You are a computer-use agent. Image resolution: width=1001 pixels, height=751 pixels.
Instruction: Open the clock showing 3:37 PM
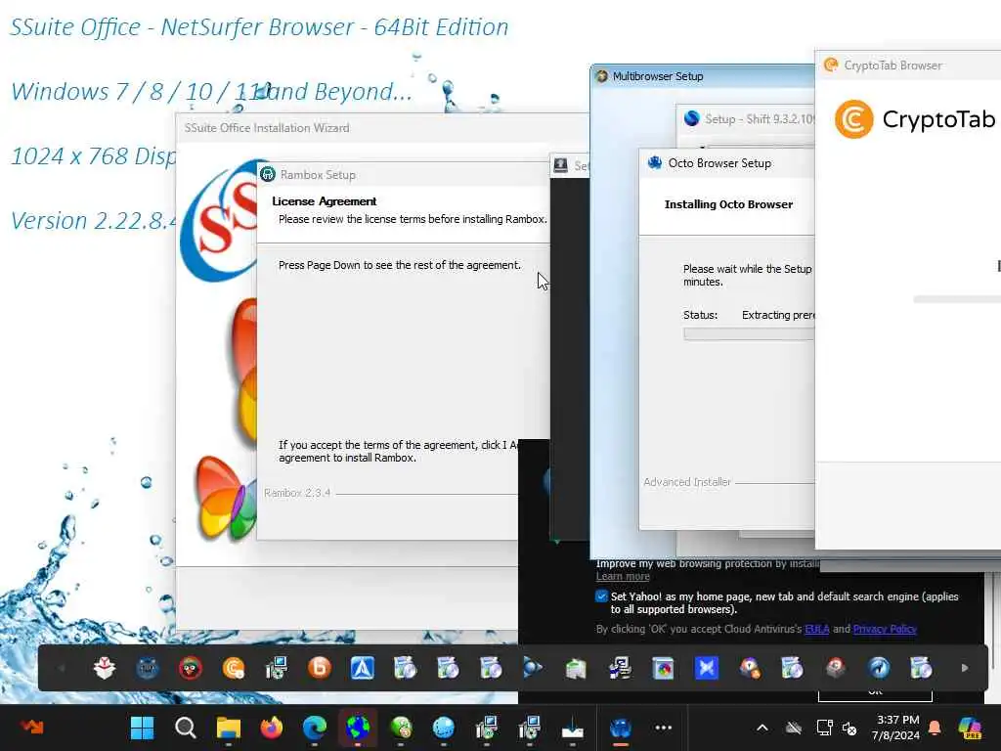[896, 728]
